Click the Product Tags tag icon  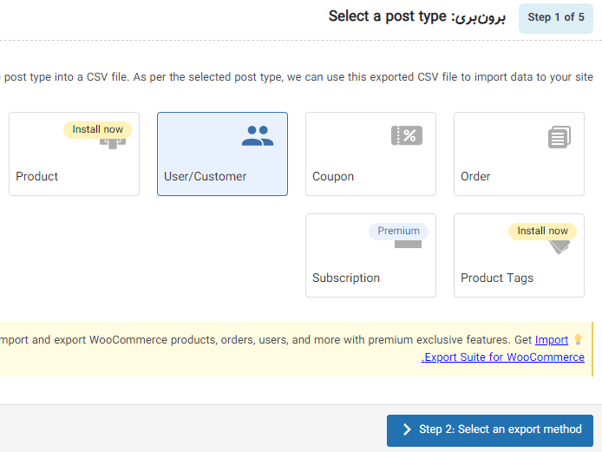pos(559,246)
